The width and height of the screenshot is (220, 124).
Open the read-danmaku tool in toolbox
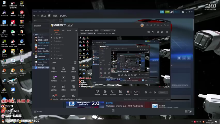[73, 79]
